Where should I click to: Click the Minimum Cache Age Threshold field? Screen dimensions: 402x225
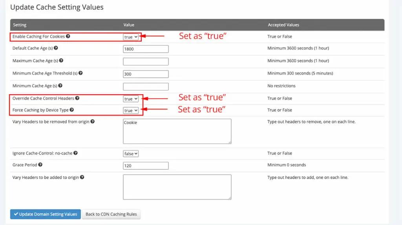click(146, 74)
